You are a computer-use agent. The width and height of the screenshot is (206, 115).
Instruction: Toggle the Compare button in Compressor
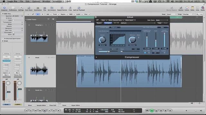pyautogui.click(x=108, y=23)
